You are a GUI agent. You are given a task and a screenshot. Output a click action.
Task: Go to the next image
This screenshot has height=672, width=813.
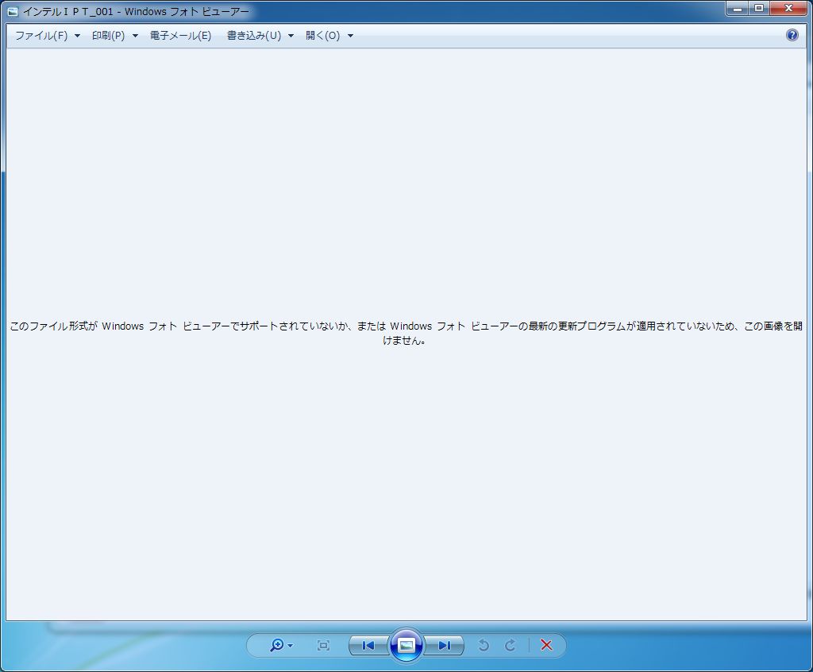(444, 645)
